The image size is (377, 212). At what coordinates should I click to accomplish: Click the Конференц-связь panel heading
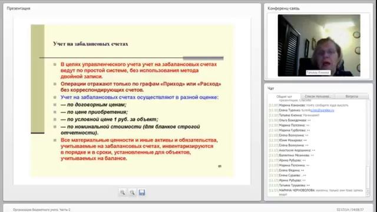pos(283,8)
